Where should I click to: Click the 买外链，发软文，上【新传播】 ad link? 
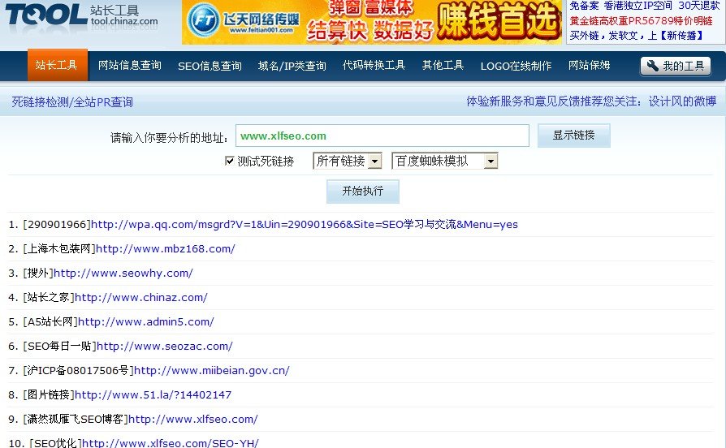tap(636, 36)
